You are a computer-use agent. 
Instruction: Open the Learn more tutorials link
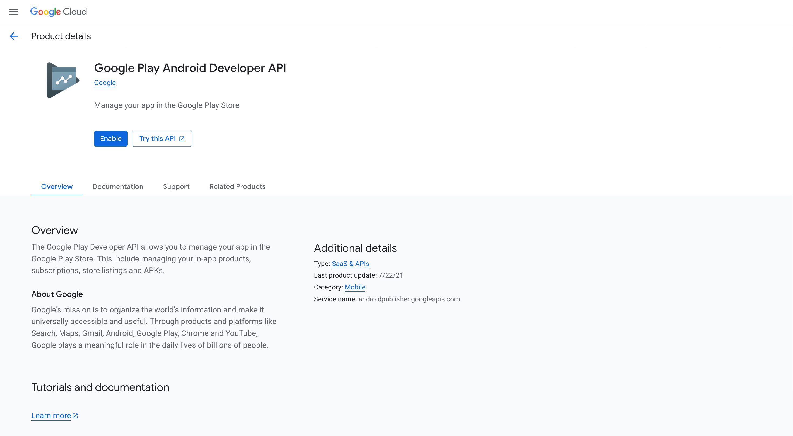tap(51, 415)
